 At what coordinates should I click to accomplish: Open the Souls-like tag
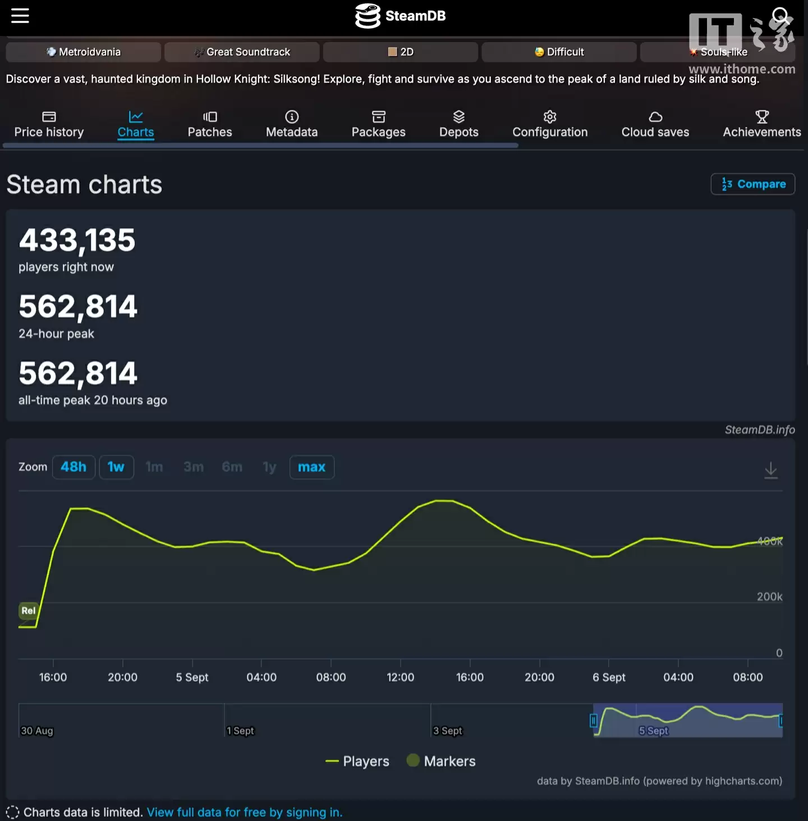coord(719,52)
